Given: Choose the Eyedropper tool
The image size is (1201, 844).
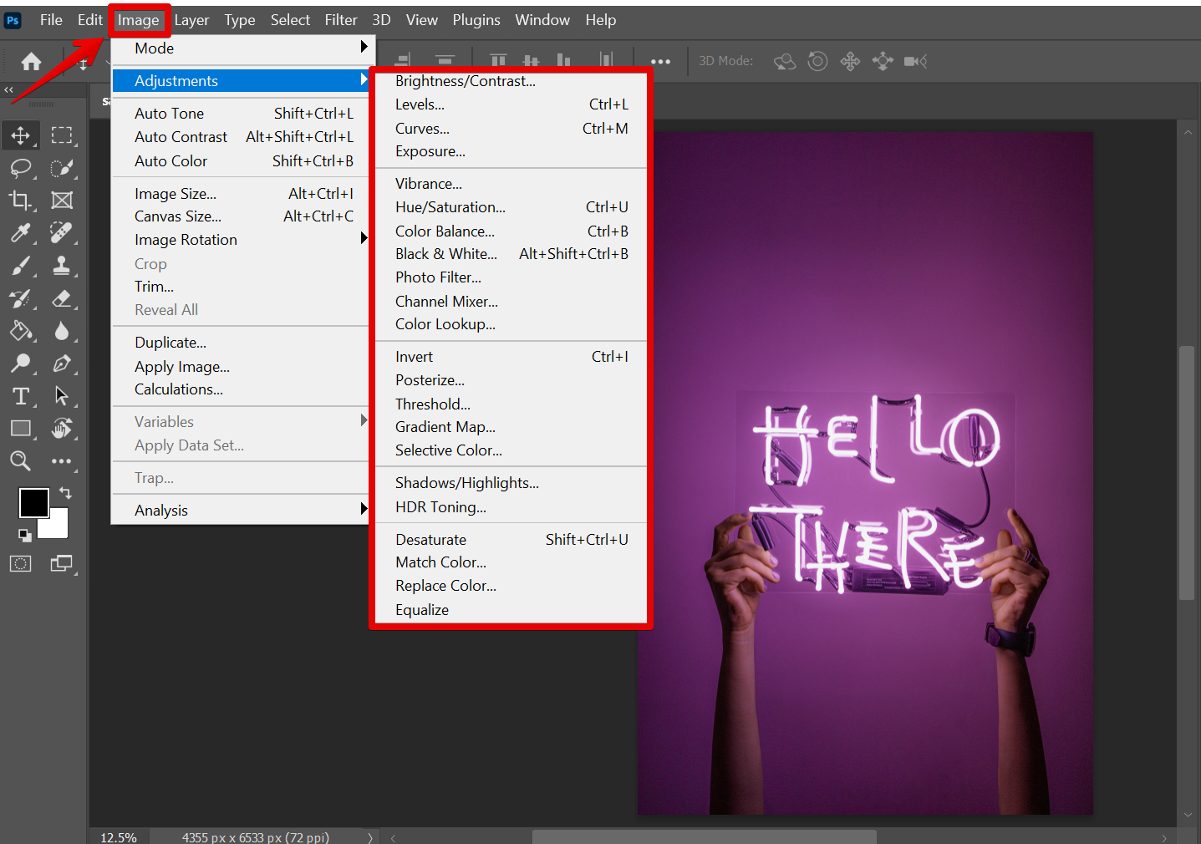Looking at the screenshot, I should (x=21, y=233).
